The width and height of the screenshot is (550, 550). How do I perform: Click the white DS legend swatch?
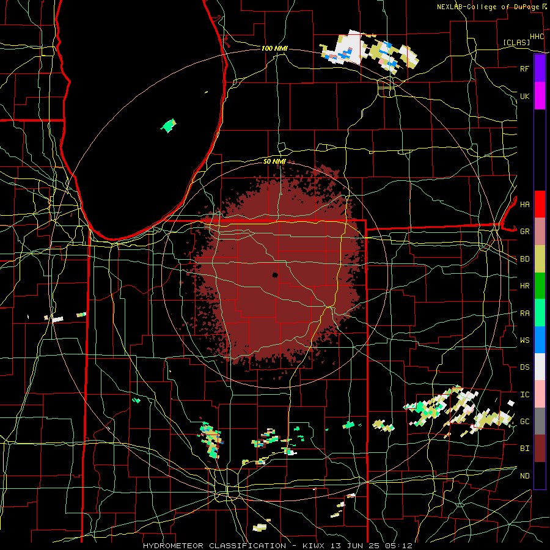[540, 367]
